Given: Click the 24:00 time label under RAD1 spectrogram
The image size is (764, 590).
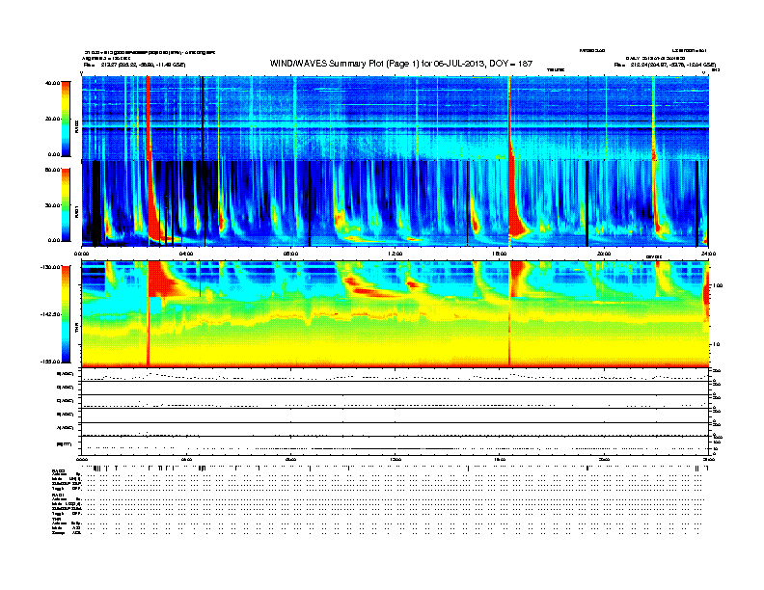Looking at the screenshot, I should coord(708,254).
